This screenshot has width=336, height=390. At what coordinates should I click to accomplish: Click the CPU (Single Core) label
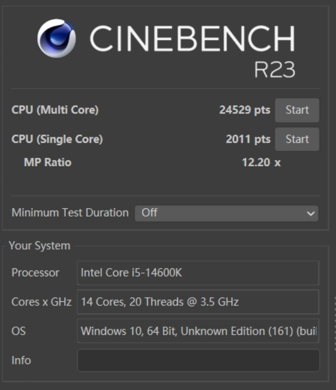point(57,139)
